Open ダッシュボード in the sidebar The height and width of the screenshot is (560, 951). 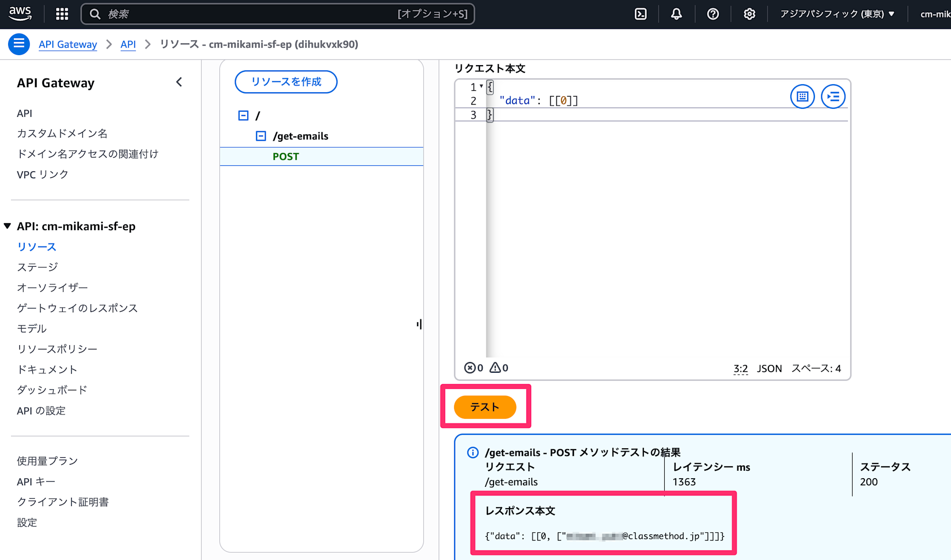[x=52, y=390]
